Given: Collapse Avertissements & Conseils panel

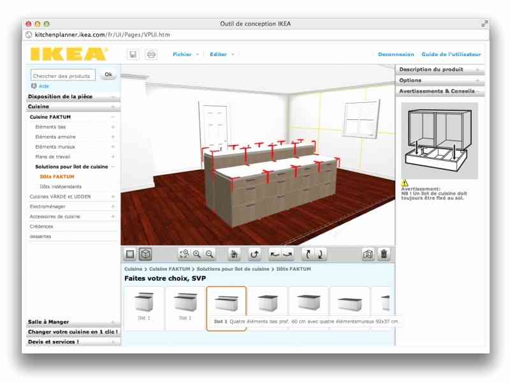Looking at the screenshot, I should [x=440, y=91].
